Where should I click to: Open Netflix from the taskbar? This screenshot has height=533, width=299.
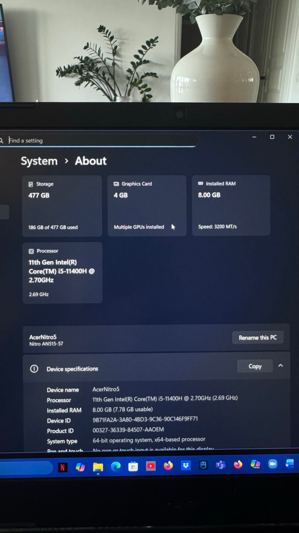point(63,467)
